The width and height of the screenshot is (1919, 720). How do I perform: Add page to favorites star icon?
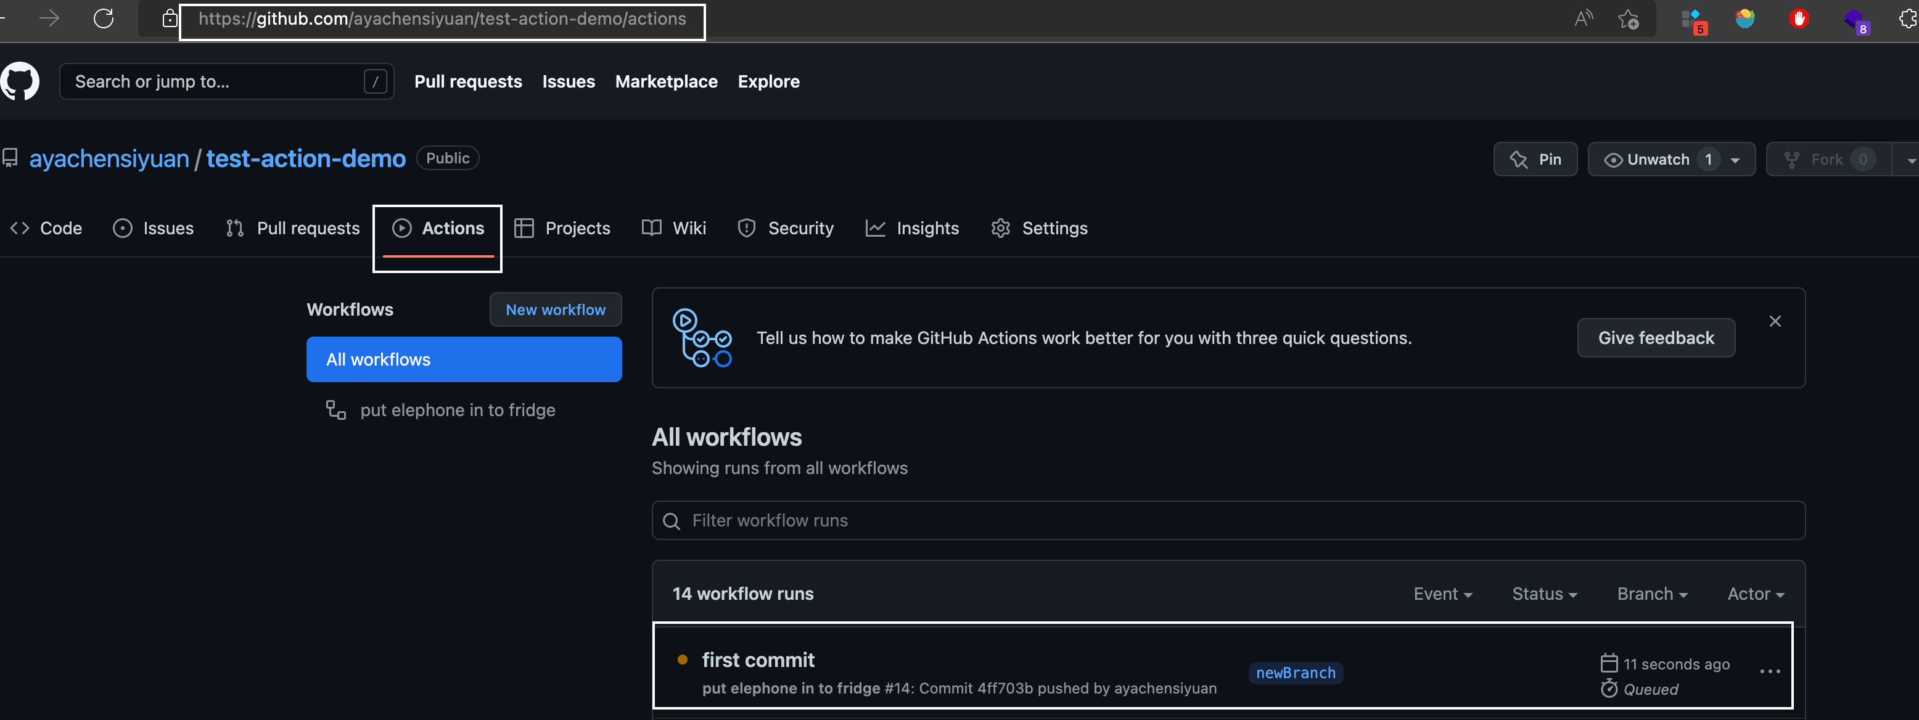click(x=1629, y=18)
